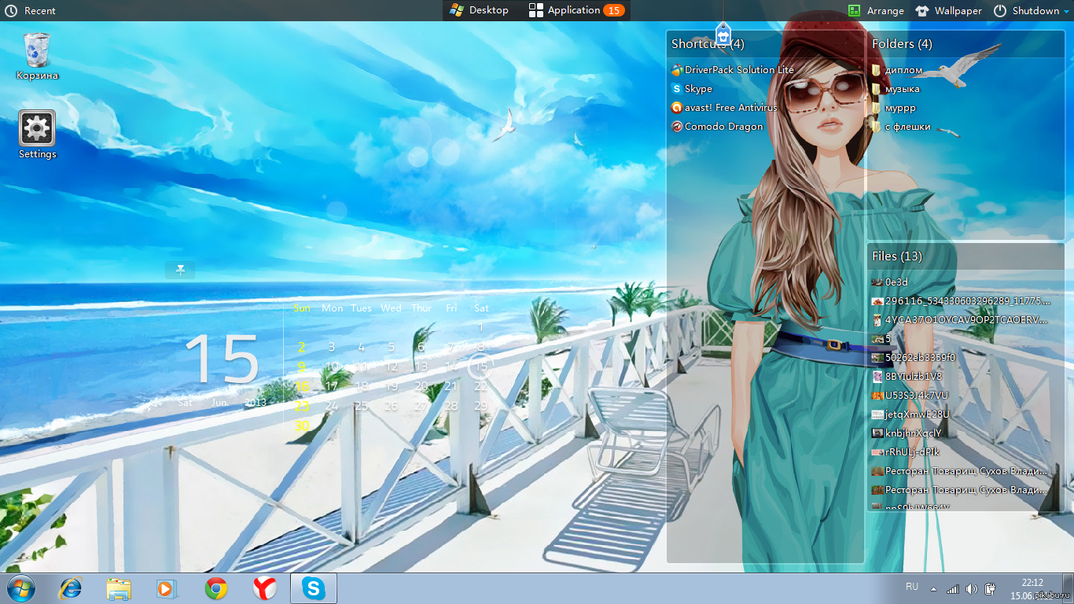
Task: Open the Settings gear desktop icon
Action: (37, 128)
